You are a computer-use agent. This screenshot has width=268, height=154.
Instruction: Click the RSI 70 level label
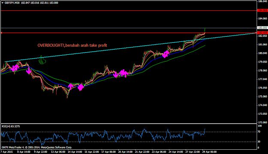click(x=259, y=132)
